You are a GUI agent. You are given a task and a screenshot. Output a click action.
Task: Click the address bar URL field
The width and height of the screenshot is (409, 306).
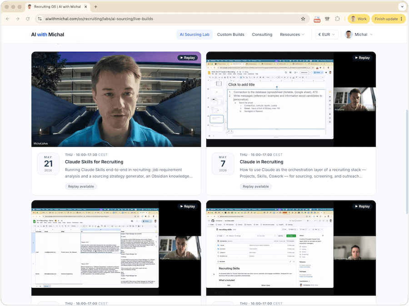click(x=172, y=19)
